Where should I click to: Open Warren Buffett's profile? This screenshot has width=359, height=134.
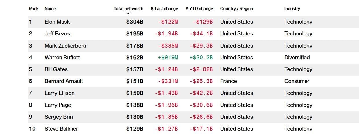62,58
